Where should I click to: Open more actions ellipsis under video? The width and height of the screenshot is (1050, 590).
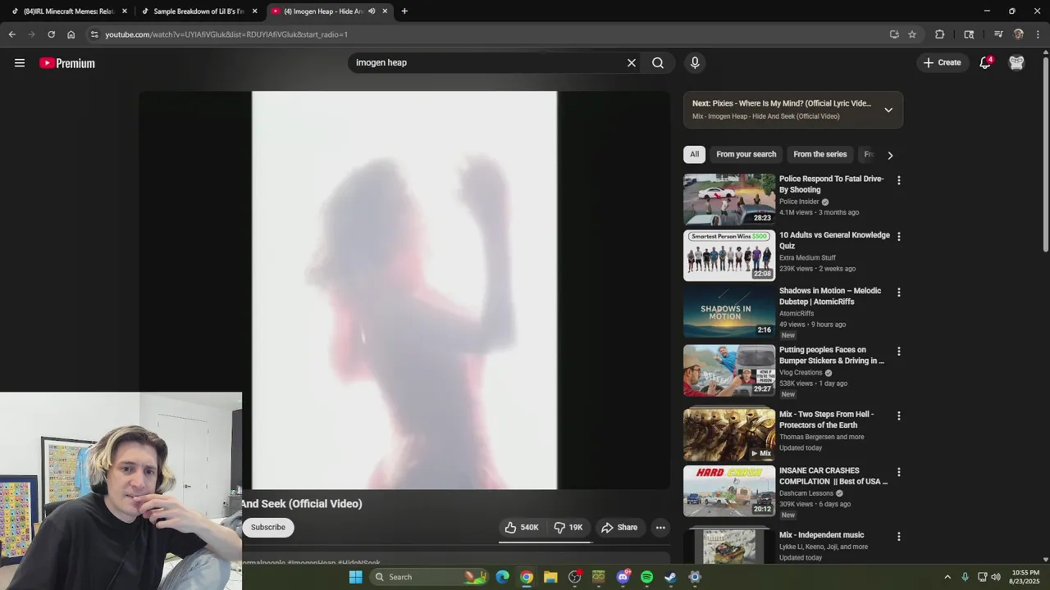[660, 528]
